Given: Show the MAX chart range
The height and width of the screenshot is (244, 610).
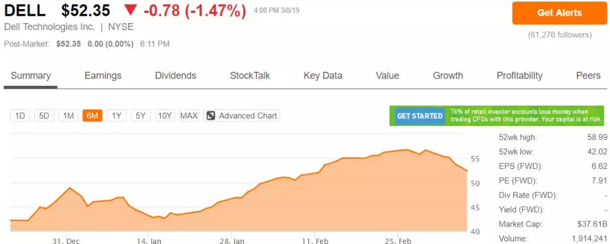Looking at the screenshot, I should (189, 116).
